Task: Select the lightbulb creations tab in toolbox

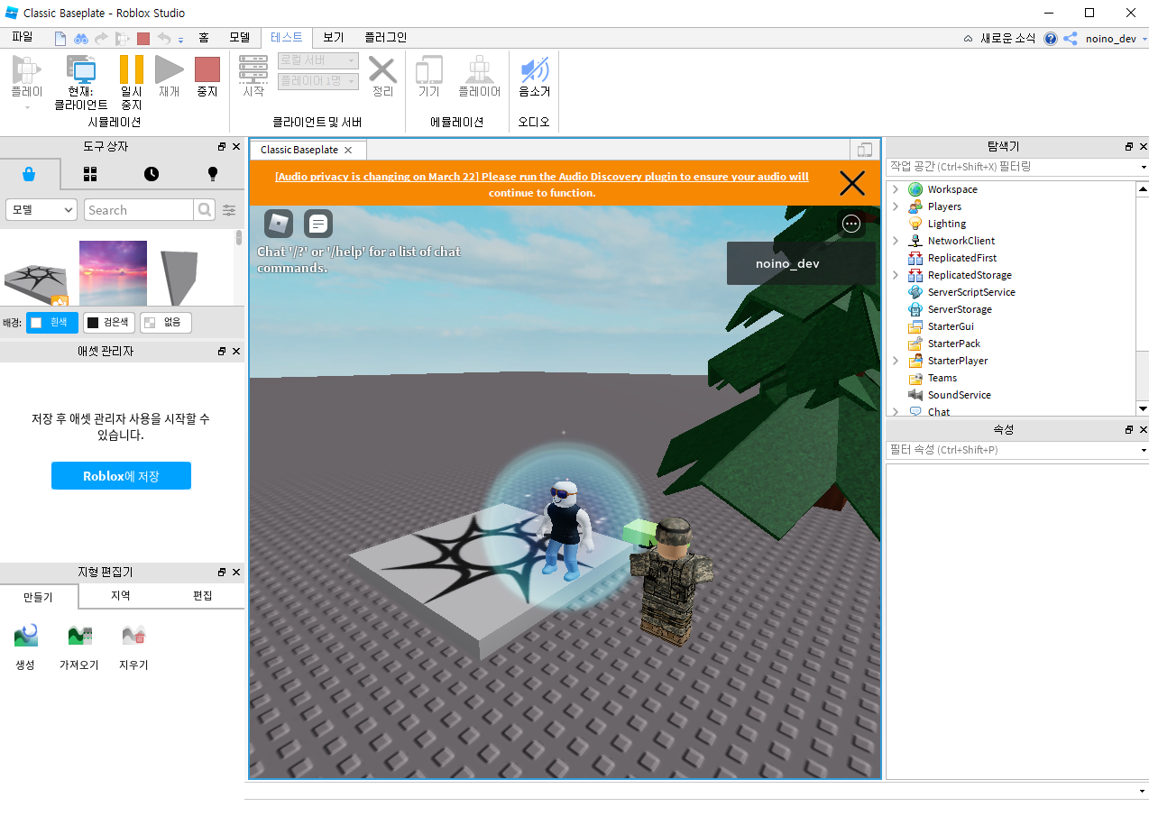Action: pos(213,174)
